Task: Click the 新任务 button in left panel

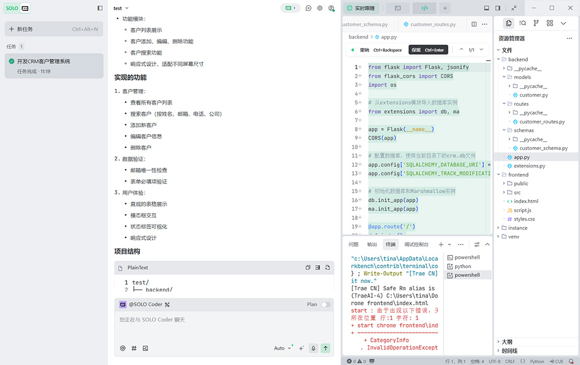Action: click(x=53, y=28)
